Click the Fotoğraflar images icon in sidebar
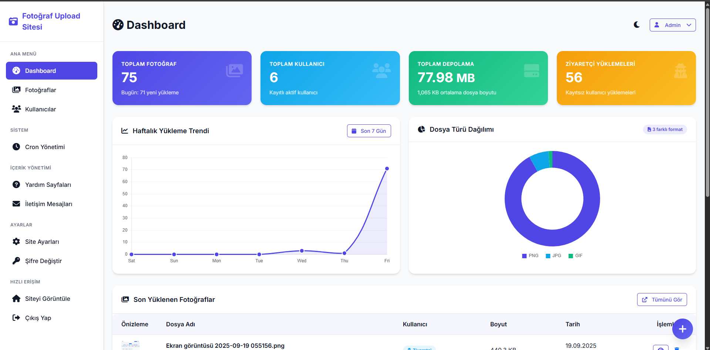 16,90
